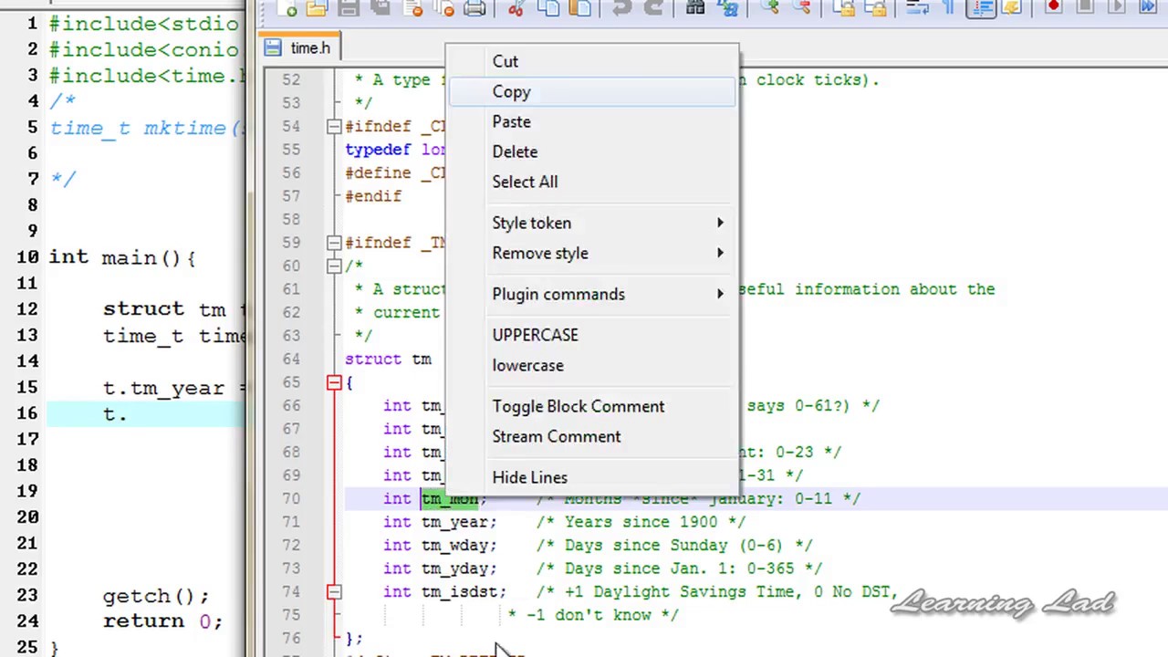
Task: Expand the Remove style submenu
Action: (x=592, y=253)
